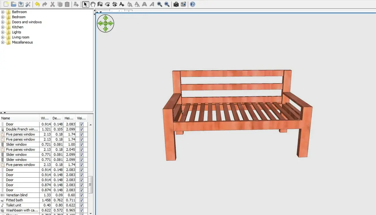The height and width of the screenshot is (215, 376).
Task: Expand the Bathroom category
Action: click(x=2, y=12)
